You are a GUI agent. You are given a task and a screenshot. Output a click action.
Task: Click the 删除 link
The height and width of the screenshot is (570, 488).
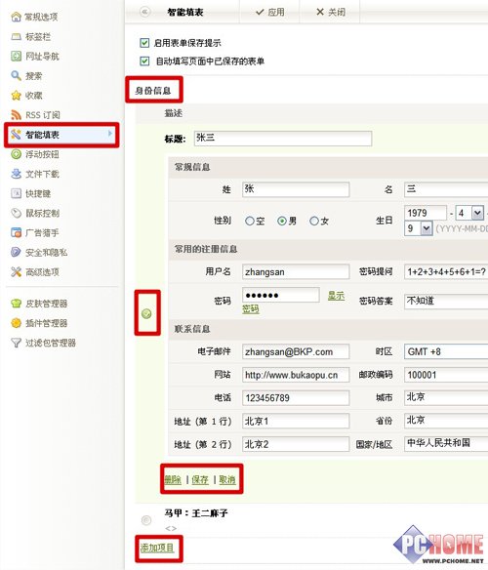[x=173, y=479]
